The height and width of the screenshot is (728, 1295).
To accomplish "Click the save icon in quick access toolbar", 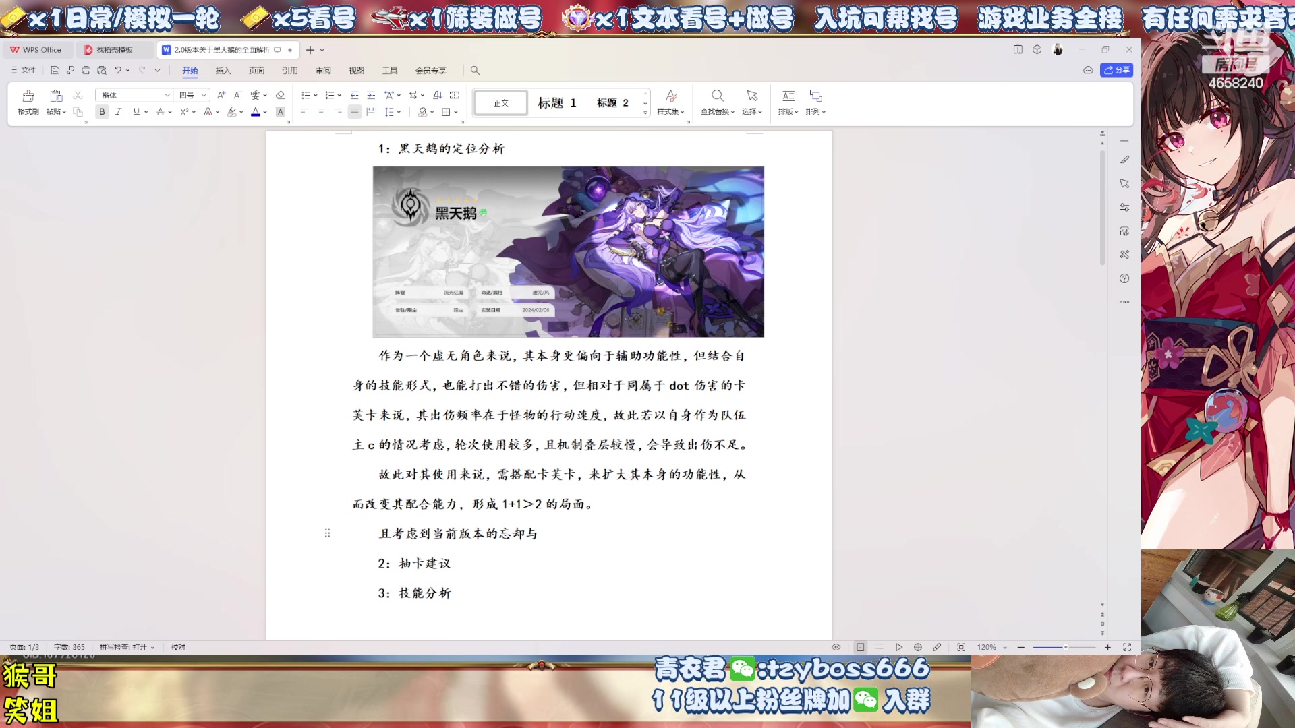I will (x=55, y=70).
